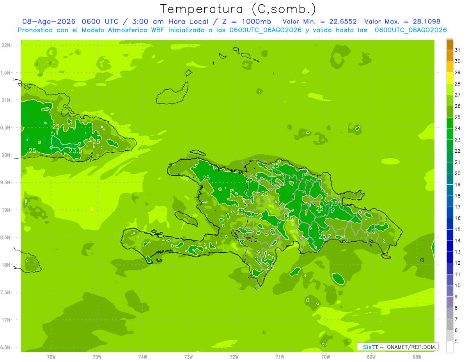Click colorbar swatch between 28 and 29
The height and width of the screenshot is (362, 468).
coord(450,78)
